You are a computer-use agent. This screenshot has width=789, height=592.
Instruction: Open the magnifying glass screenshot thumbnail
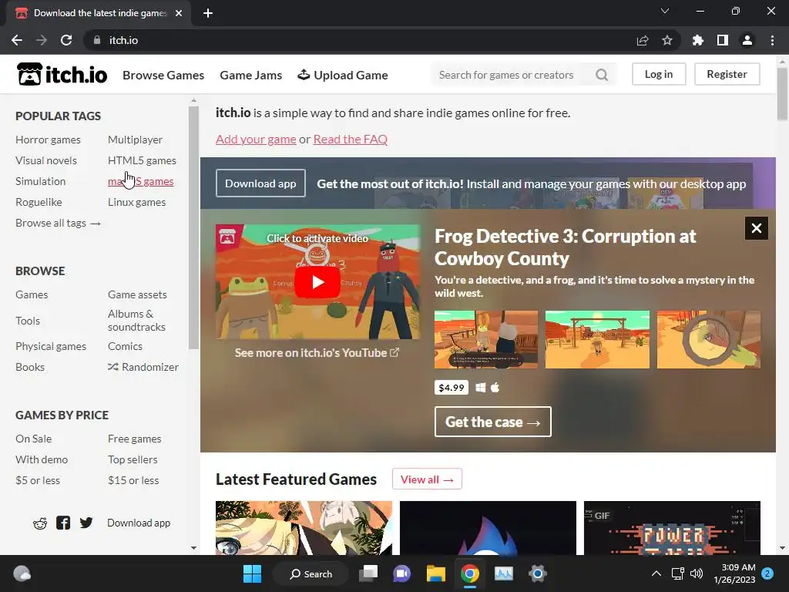(709, 339)
